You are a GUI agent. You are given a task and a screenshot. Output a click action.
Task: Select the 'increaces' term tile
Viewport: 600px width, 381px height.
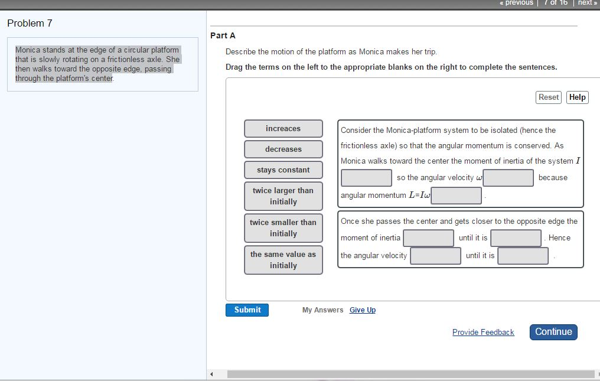(x=283, y=129)
